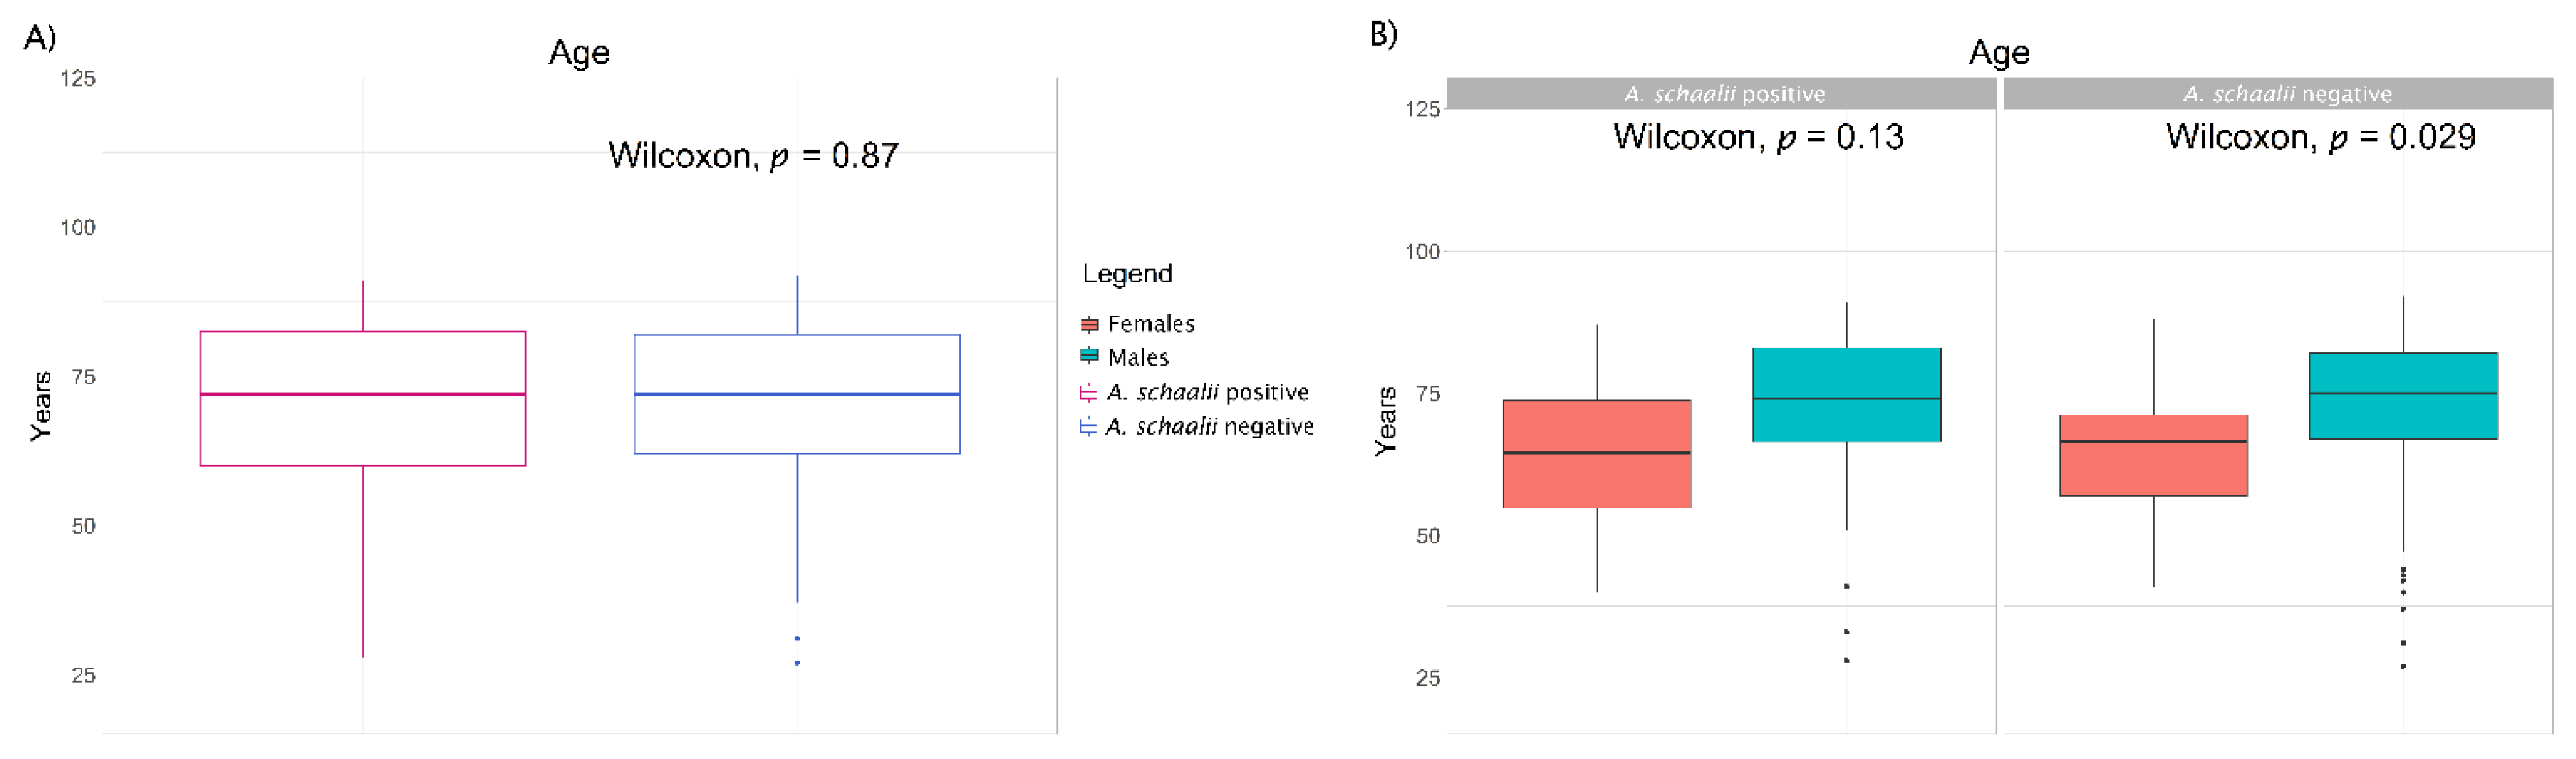Click the 'Wilcoxon, p = 0.13' annotation
The width and height of the screenshot is (2576, 759).
(1758, 137)
